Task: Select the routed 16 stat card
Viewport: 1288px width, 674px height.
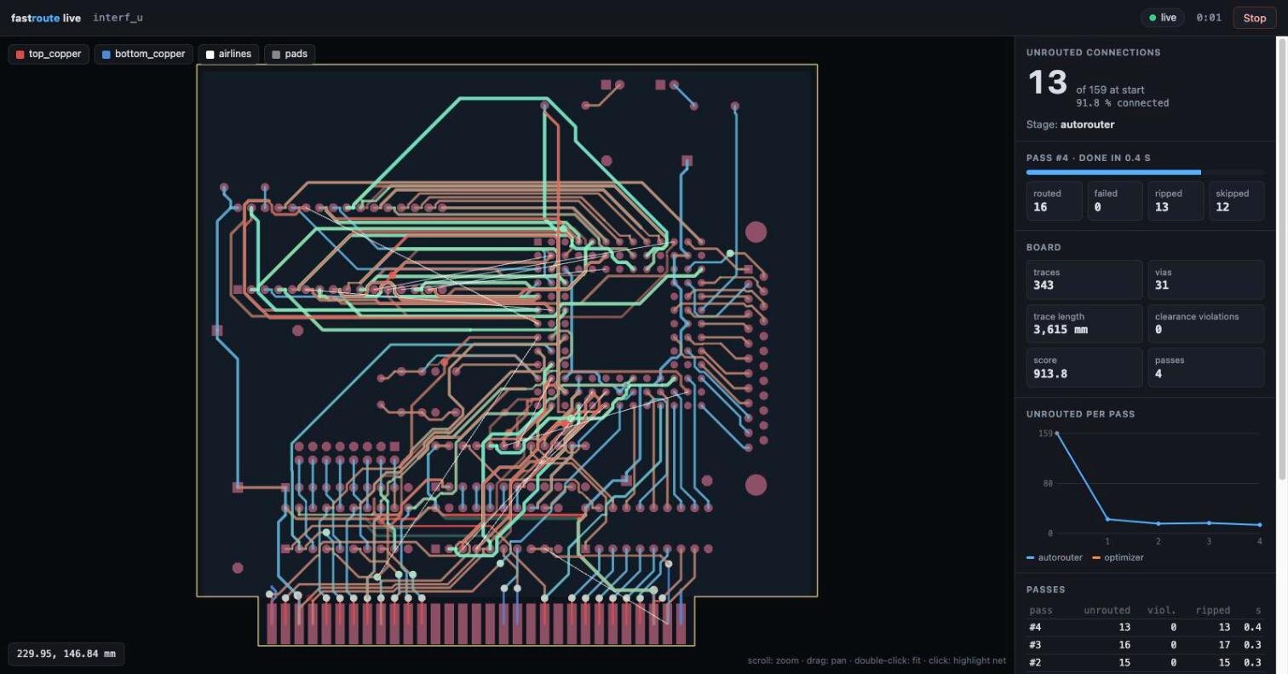Action: click(x=1055, y=201)
